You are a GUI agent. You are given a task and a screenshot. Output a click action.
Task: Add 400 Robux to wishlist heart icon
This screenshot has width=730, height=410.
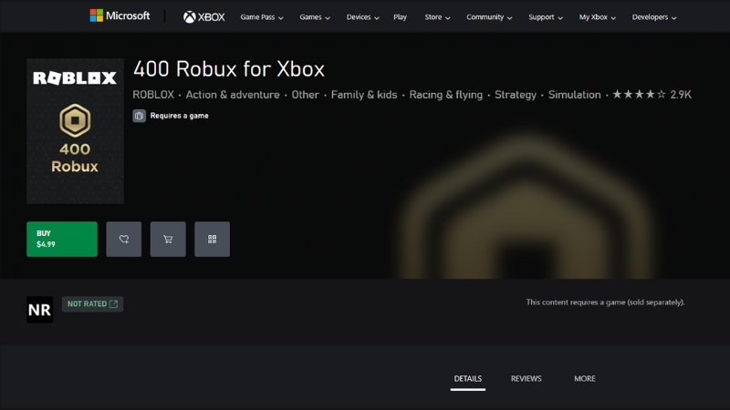(x=124, y=239)
